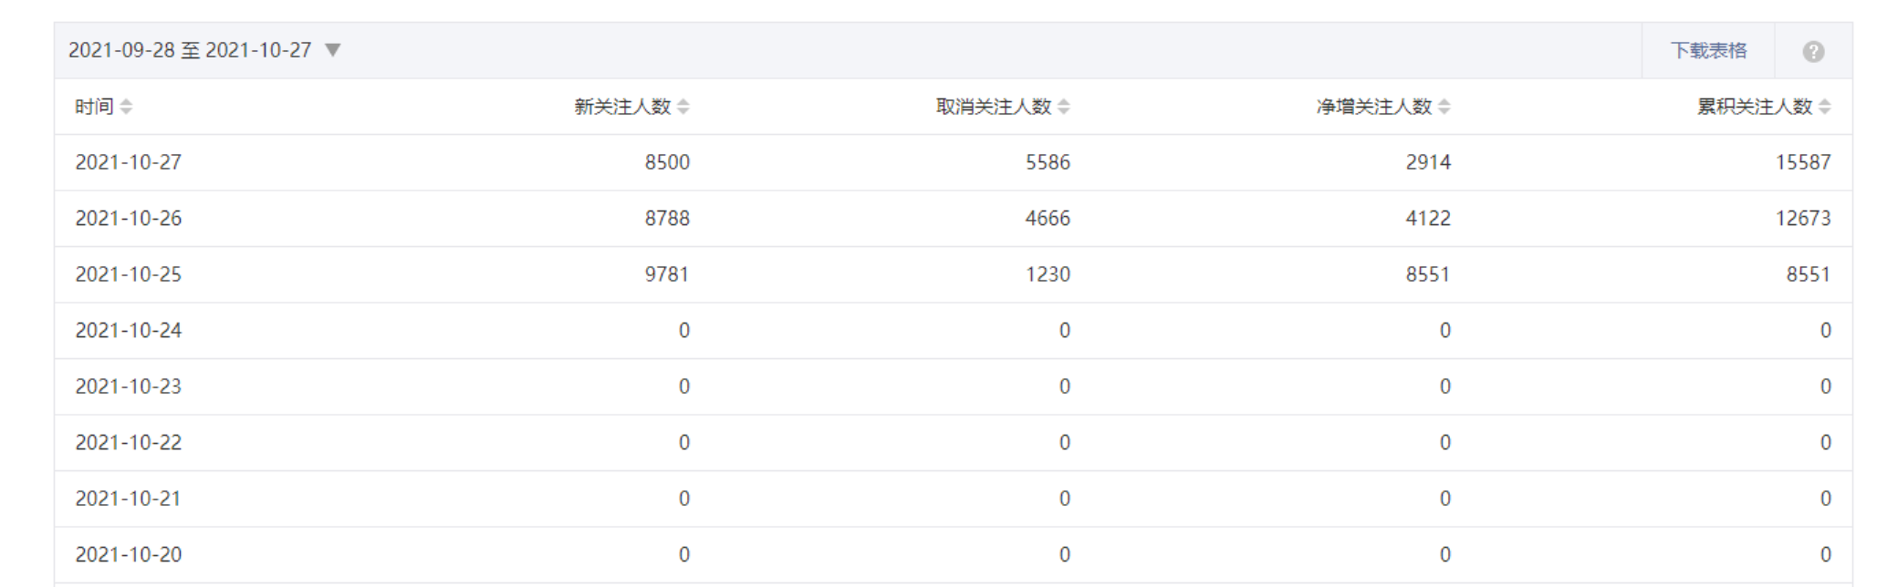The width and height of the screenshot is (1898, 587).
Task: Click new followers value 8788
Action: (667, 219)
